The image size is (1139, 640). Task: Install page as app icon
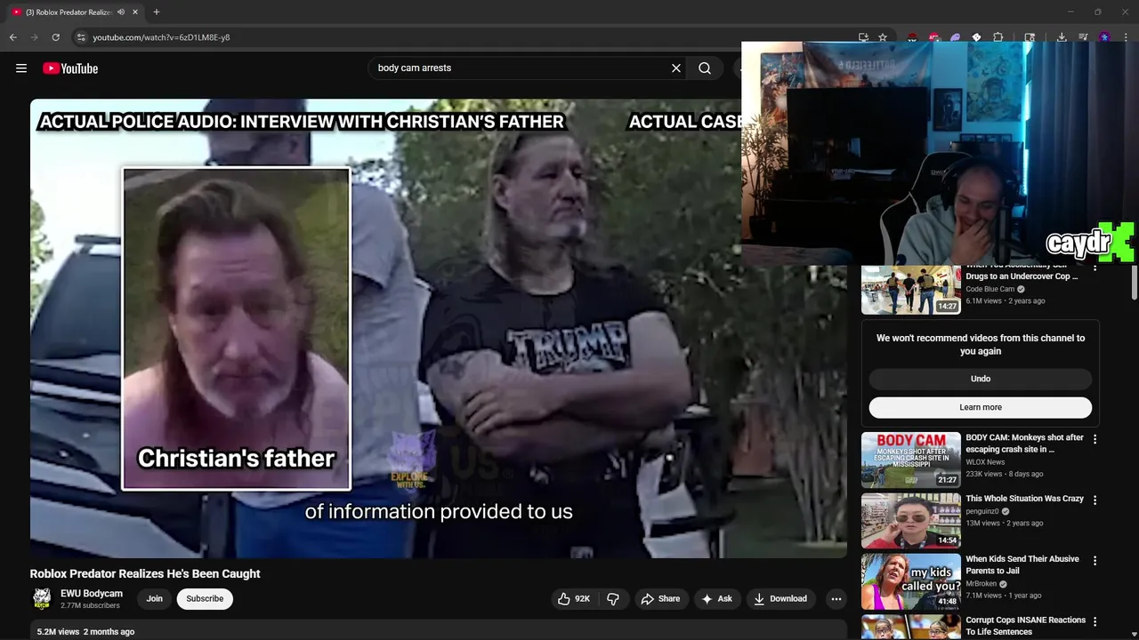pos(863,37)
